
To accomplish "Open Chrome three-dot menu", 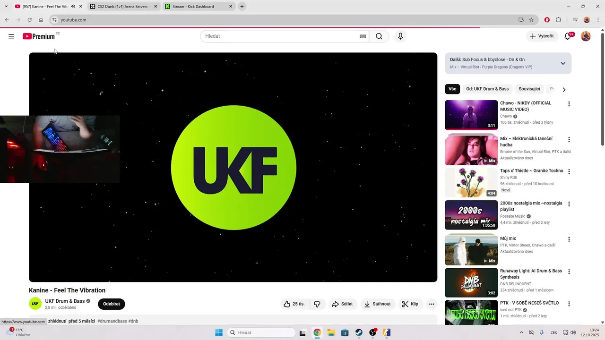I will point(598,20).
